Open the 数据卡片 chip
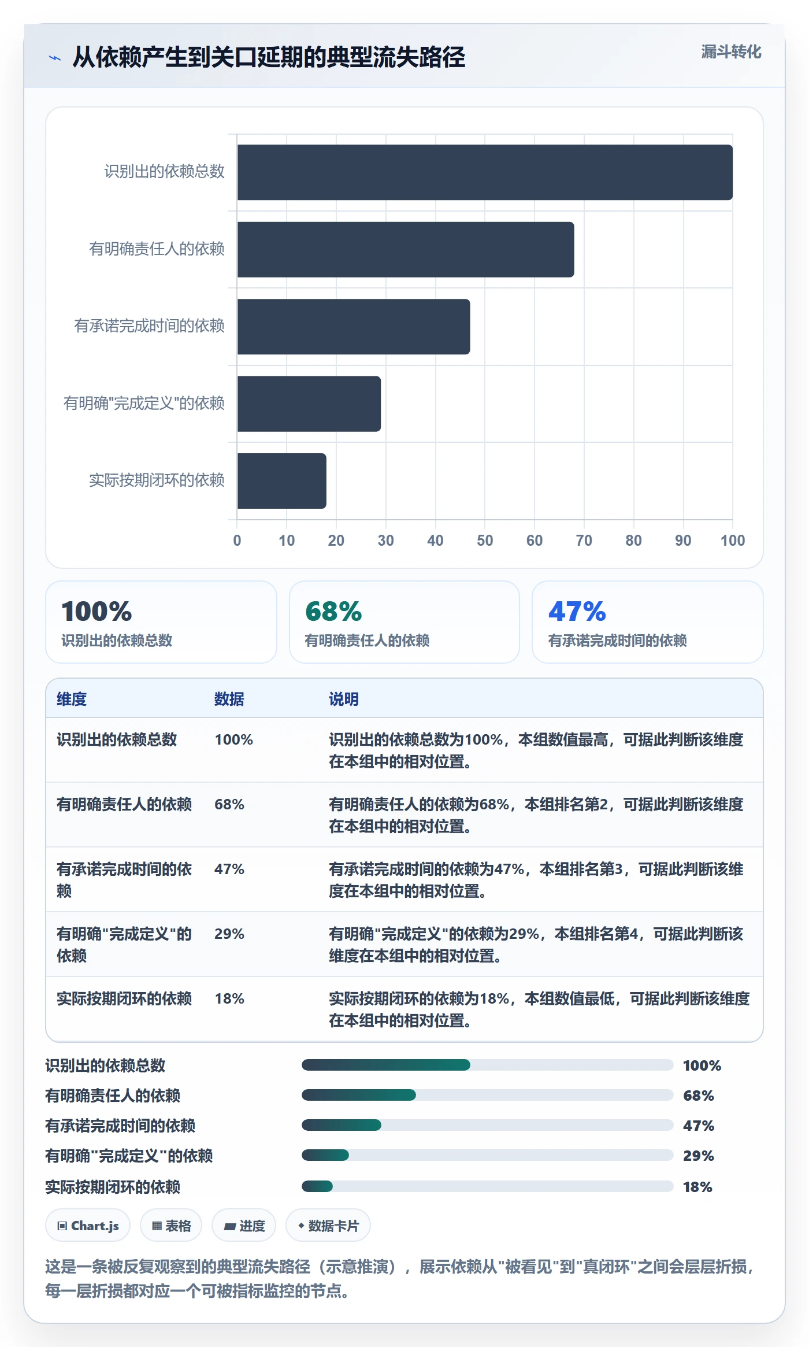This screenshot has width=809, height=1347. (328, 1225)
